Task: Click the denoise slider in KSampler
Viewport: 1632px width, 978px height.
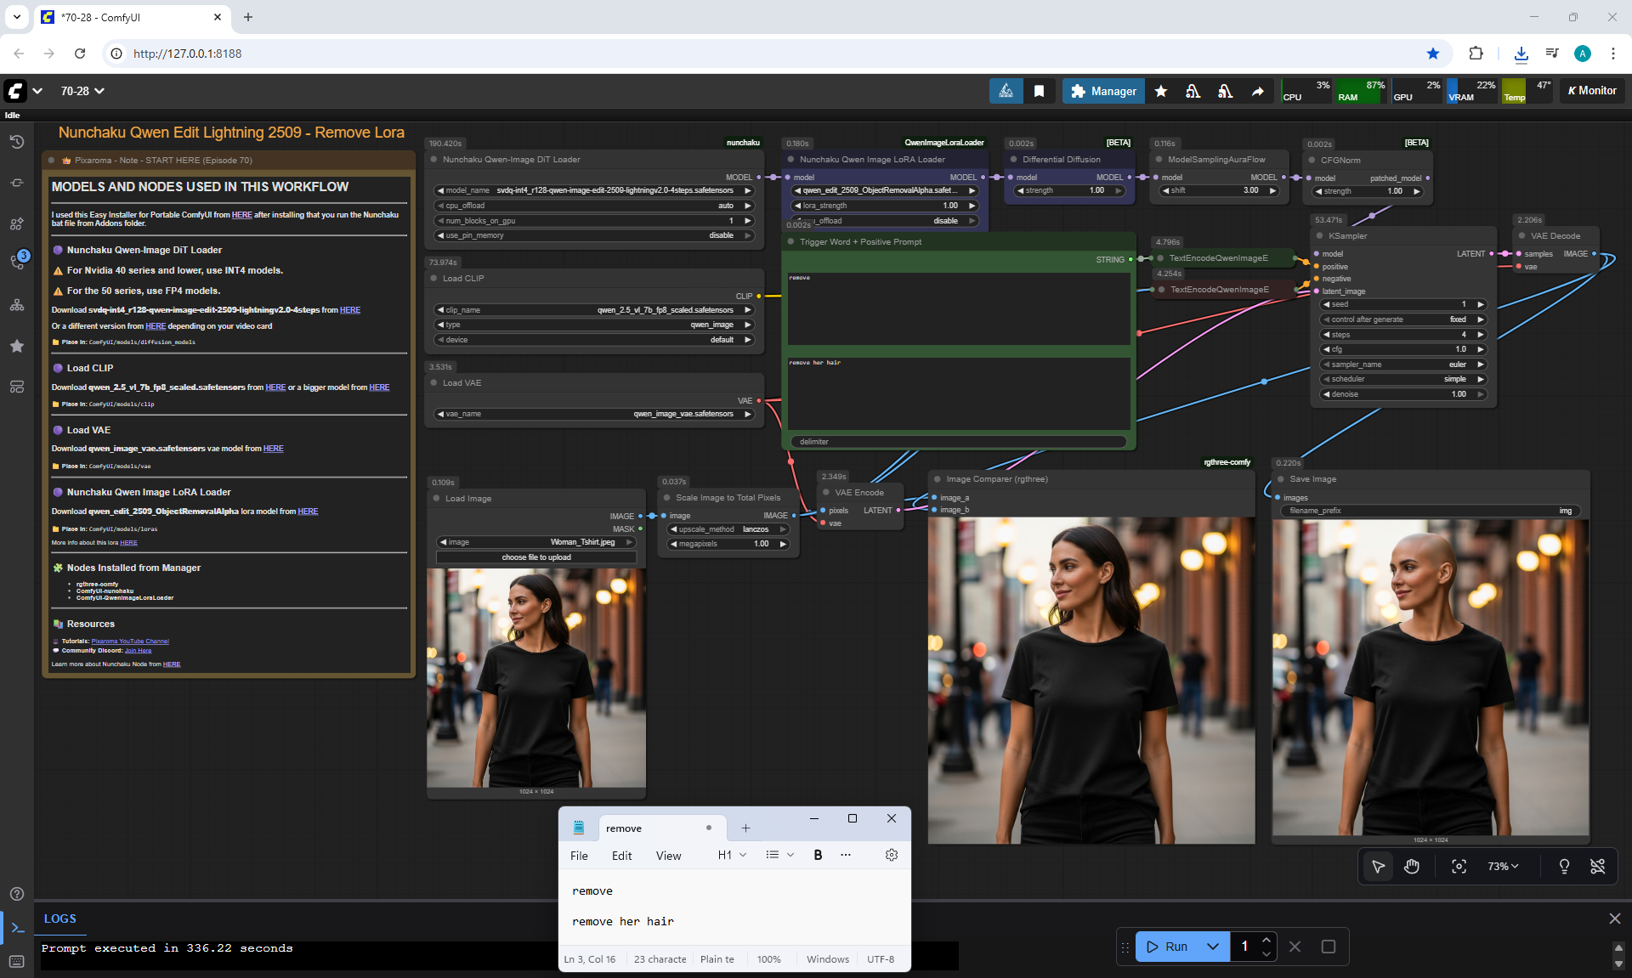Action: pyautogui.click(x=1403, y=394)
